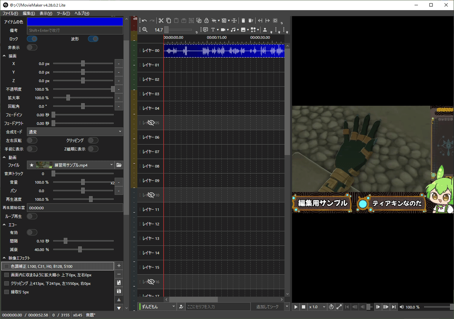
Task: Enable the エコー 有効 switch
Action: [32, 232]
